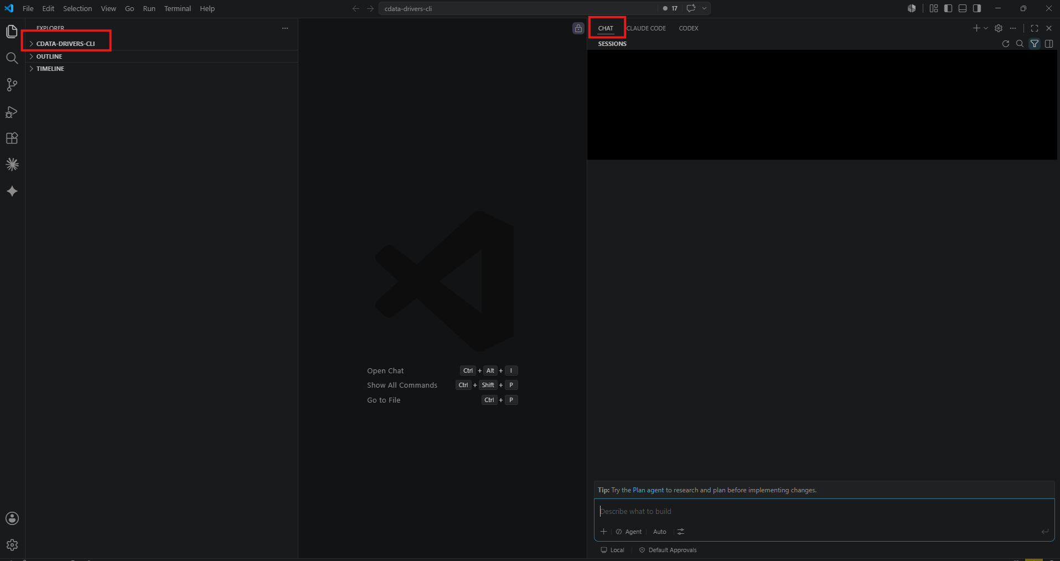Add context with the plus button in chat input
This screenshot has width=1060, height=561.
[604, 532]
